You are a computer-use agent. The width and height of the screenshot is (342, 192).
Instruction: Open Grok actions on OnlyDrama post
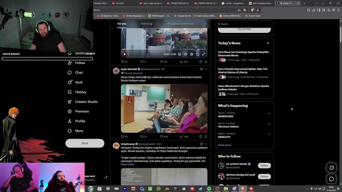(x=201, y=144)
